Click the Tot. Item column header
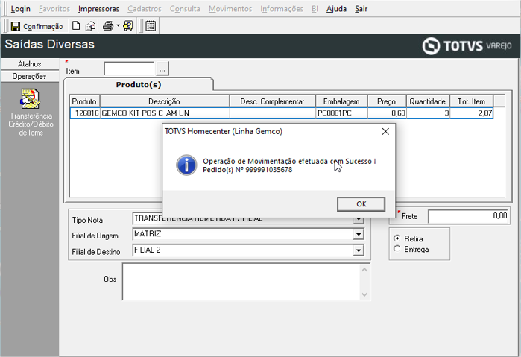521x357 pixels. click(472, 101)
